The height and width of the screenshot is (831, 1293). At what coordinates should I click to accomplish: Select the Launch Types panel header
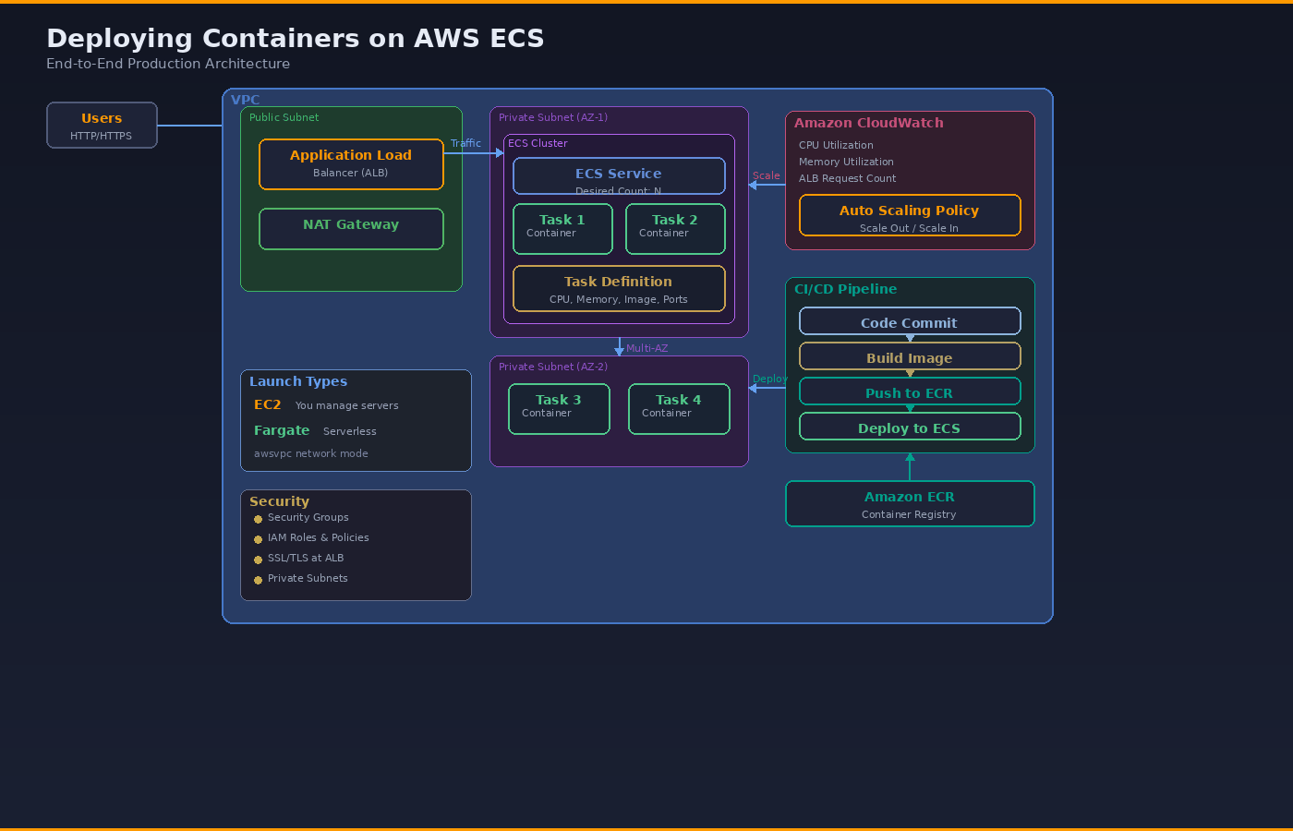[x=298, y=380]
